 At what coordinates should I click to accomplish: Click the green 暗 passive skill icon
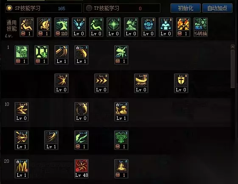pyautogui.click(x=22, y=55)
